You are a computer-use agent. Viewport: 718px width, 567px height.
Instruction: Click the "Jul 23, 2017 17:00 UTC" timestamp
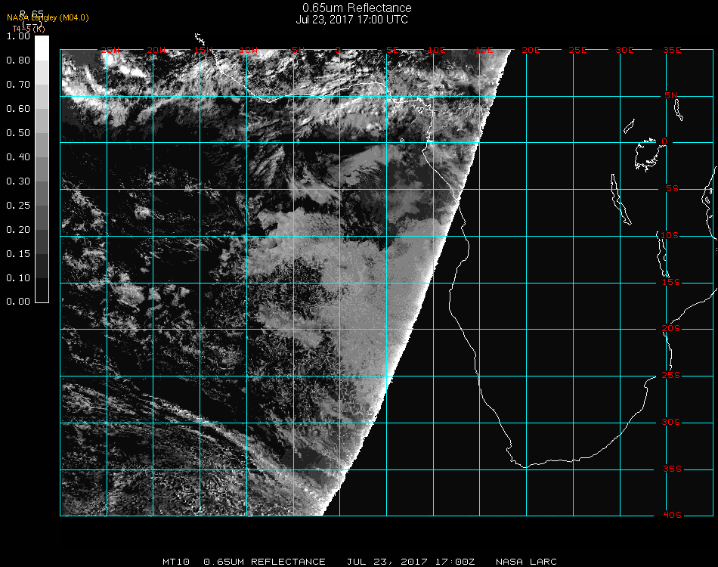pos(351,20)
